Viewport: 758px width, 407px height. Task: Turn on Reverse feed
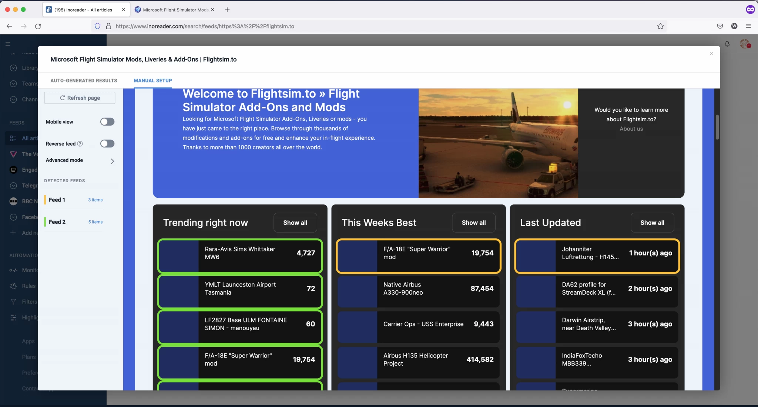(x=107, y=143)
